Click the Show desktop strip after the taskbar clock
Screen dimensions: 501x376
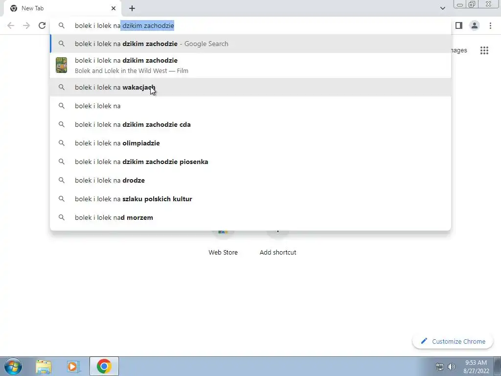(x=498, y=366)
